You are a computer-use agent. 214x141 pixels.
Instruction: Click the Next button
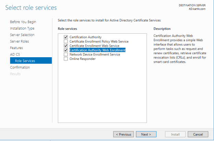(x=146, y=134)
